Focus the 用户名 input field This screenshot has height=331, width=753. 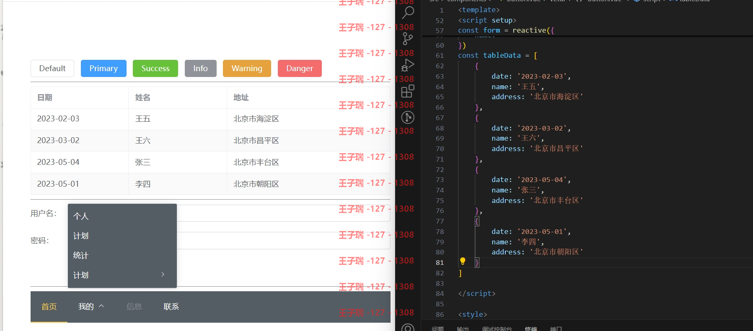click(283, 213)
